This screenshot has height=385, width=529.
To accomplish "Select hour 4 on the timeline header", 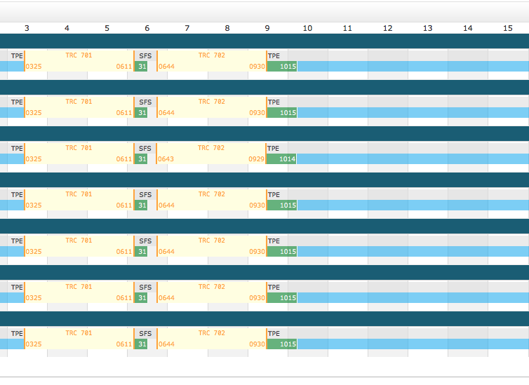I will (x=67, y=28).
